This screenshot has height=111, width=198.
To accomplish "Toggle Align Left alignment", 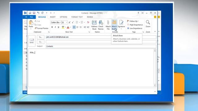I will click(74, 27).
